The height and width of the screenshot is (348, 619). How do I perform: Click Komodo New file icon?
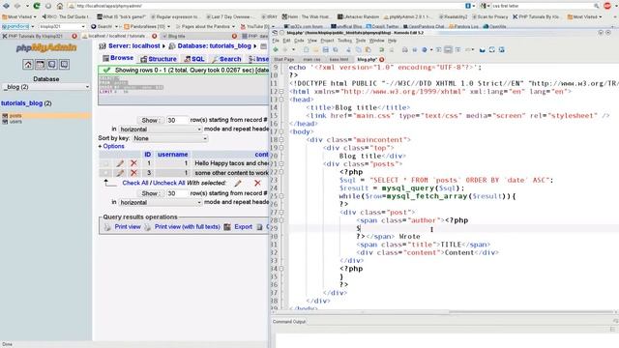306,49
